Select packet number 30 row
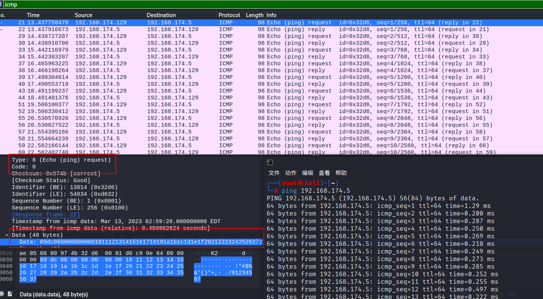The width and height of the screenshot is (543, 299). pyautogui.click(x=271, y=43)
